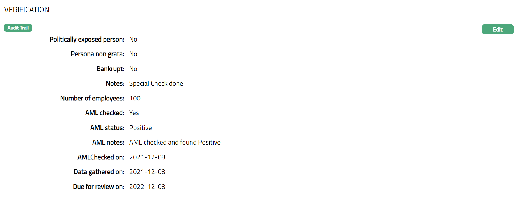518x197 pixels.
Task: Click the Notes text Special Check done
Action: click(156, 83)
